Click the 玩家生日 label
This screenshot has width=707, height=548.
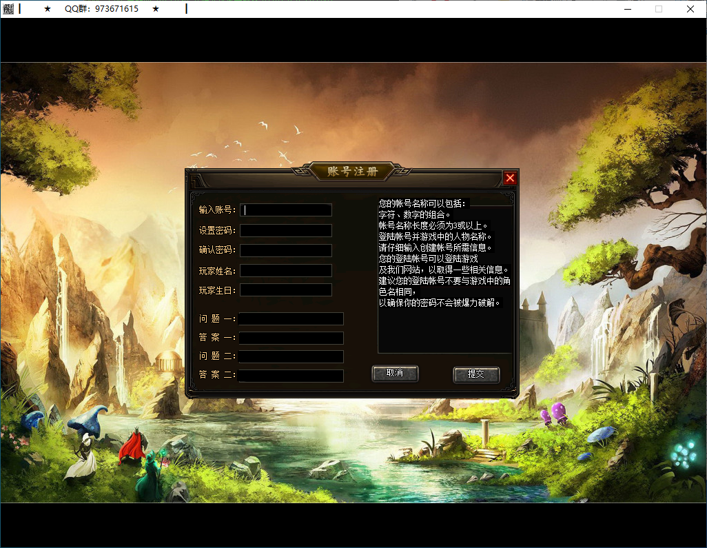217,290
